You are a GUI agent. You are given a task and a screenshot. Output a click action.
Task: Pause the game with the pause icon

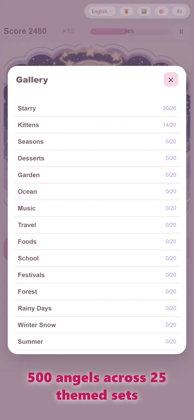pos(181,31)
